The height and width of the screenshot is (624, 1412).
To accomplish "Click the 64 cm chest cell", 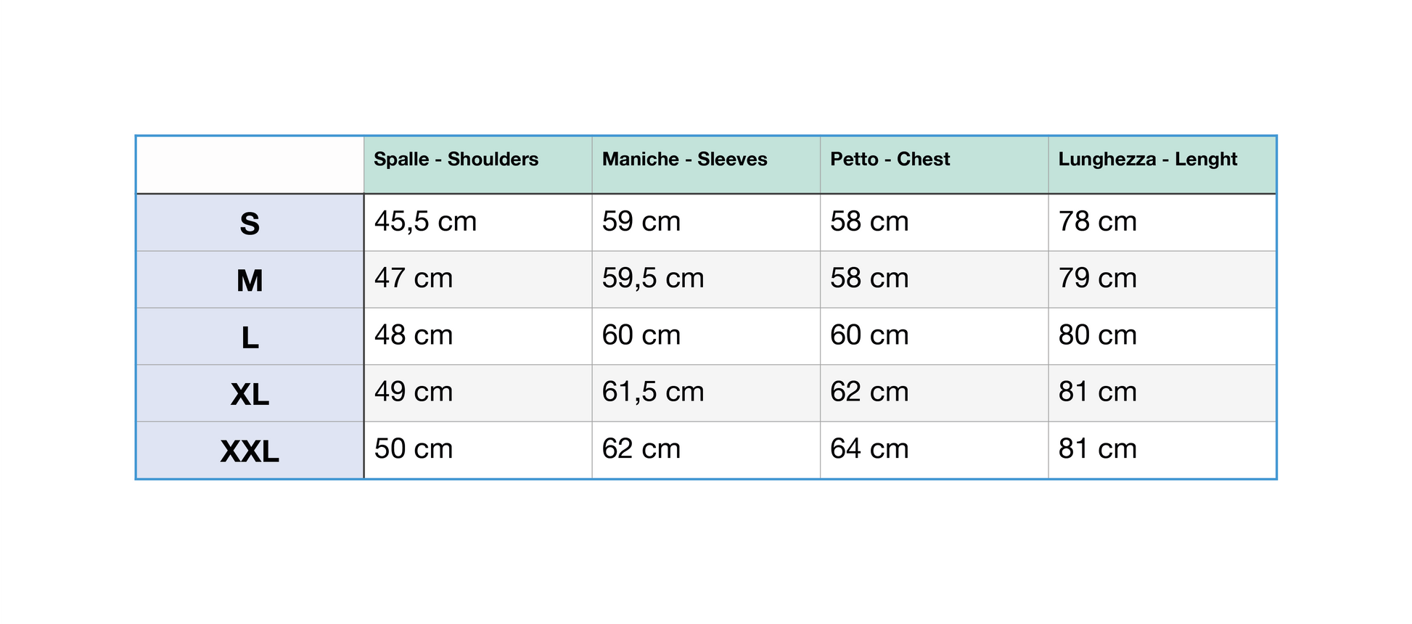I will point(869,449).
